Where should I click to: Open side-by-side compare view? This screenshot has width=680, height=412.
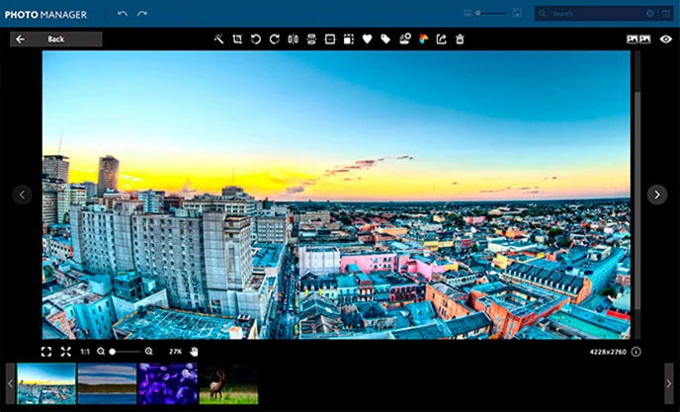(x=638, y=40)
